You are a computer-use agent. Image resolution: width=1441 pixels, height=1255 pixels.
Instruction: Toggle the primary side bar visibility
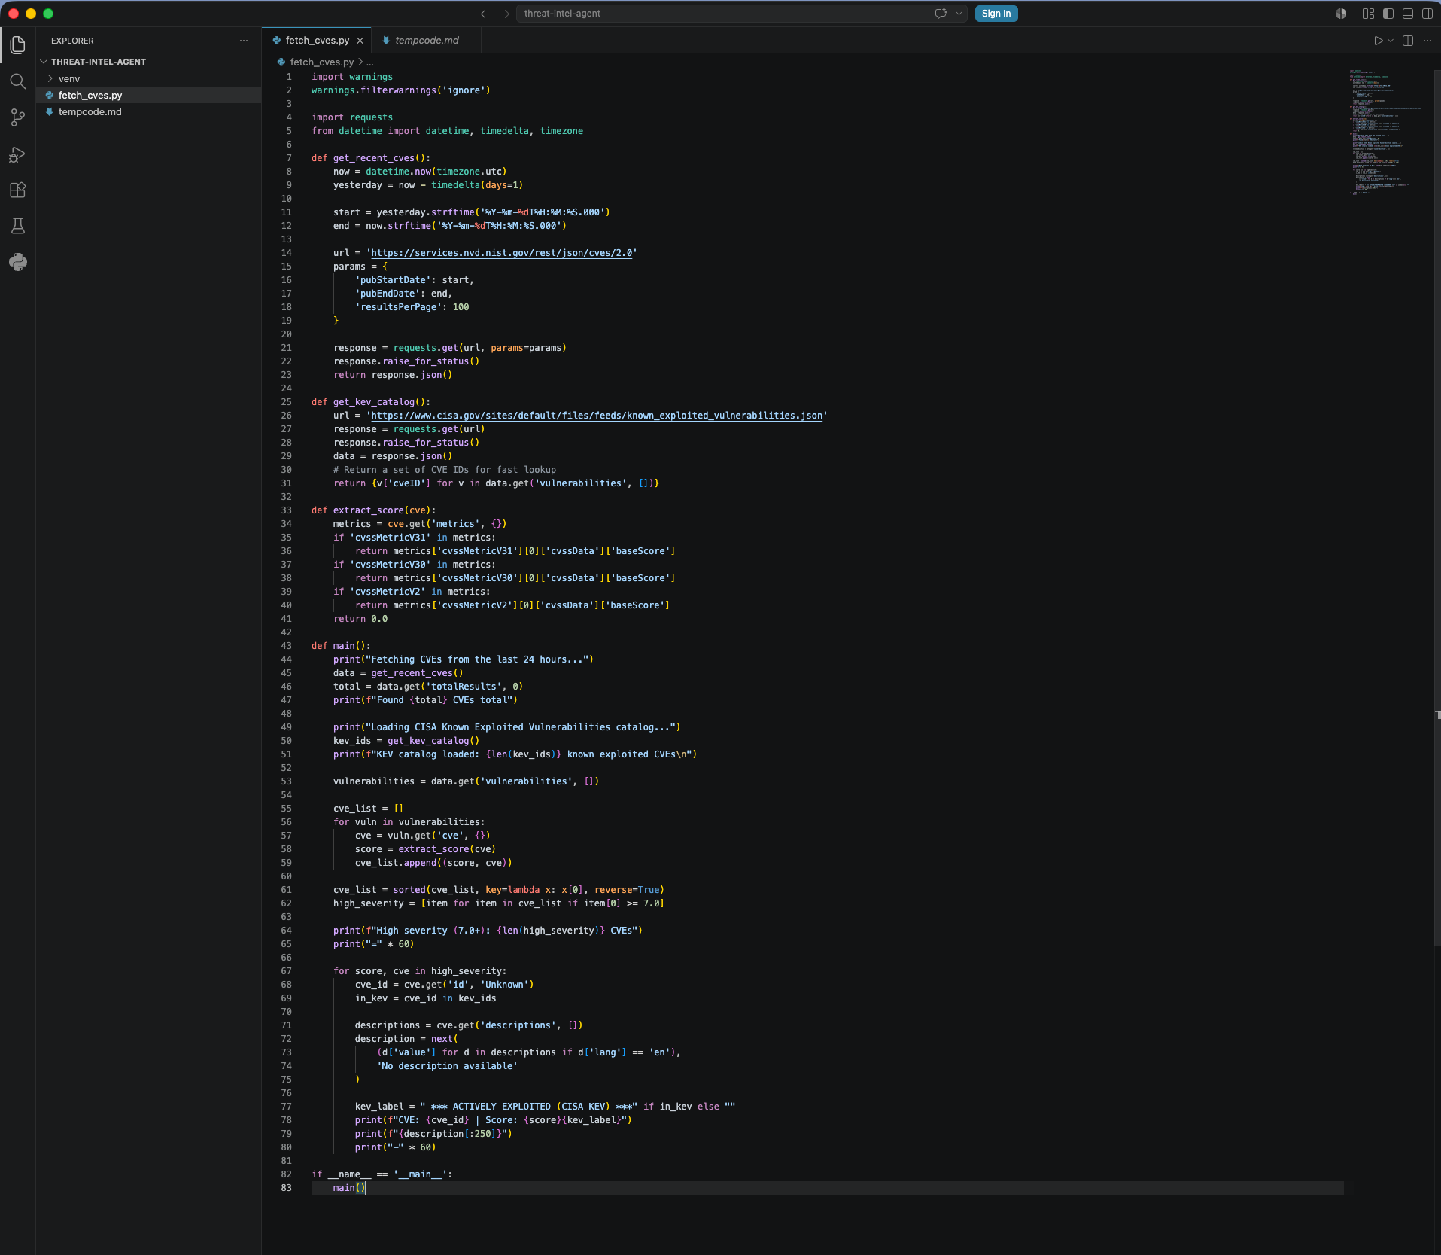(x=1388, y=14)
